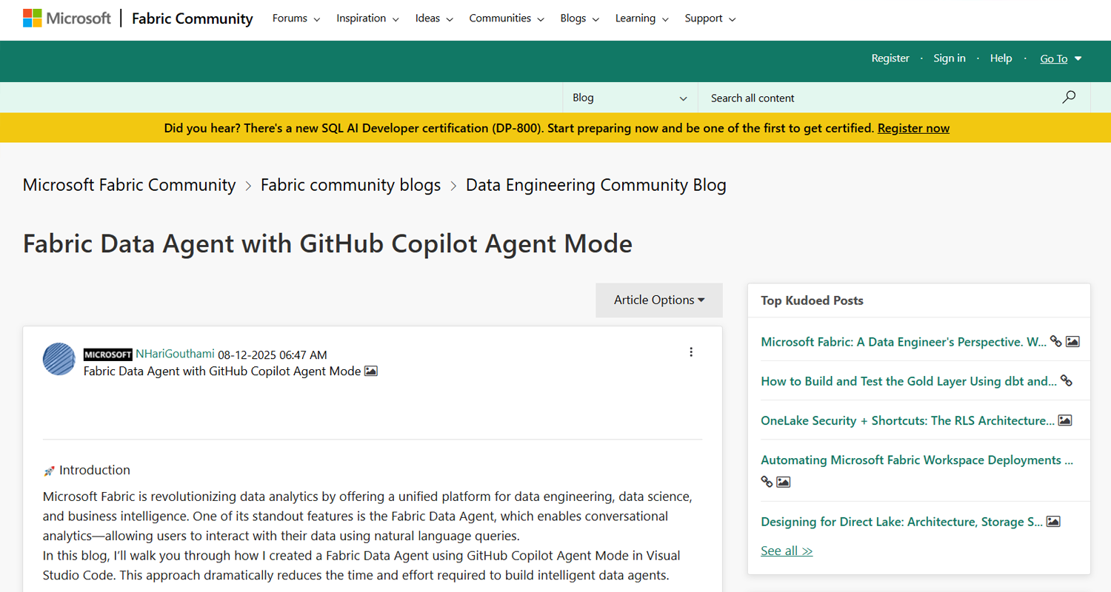The width and height of the screenshot is (1111, 592).
Task: Click the black MICROSOFT badge beside the author
Action: click(108, 355)
